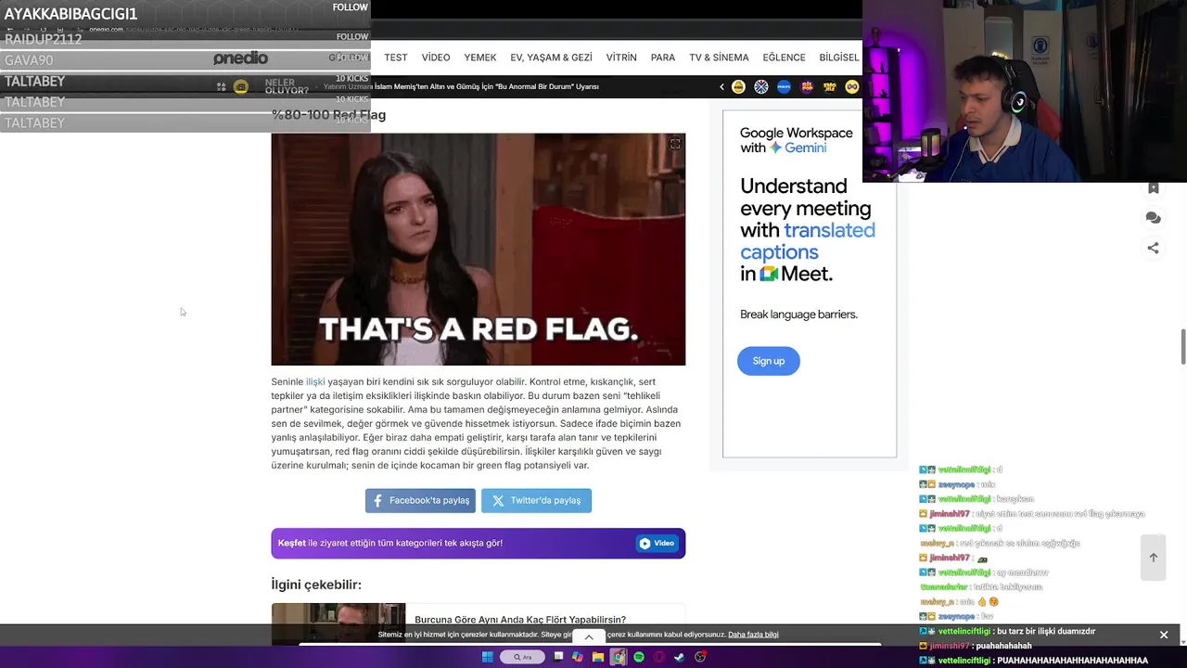Open the blue snowflake-style channel logo
The width and height of the screenshot is (1187, 668).
(761, 86)
